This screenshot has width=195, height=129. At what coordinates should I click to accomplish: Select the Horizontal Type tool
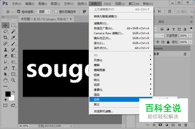13,68
